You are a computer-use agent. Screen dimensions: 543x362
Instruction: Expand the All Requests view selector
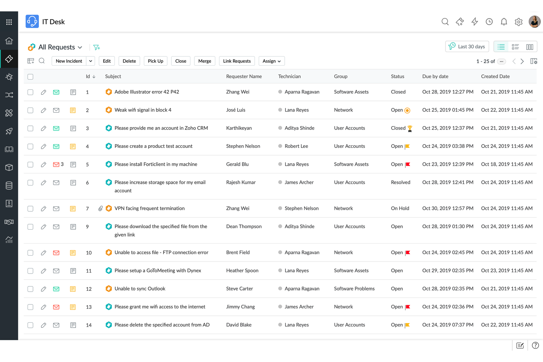80,47
